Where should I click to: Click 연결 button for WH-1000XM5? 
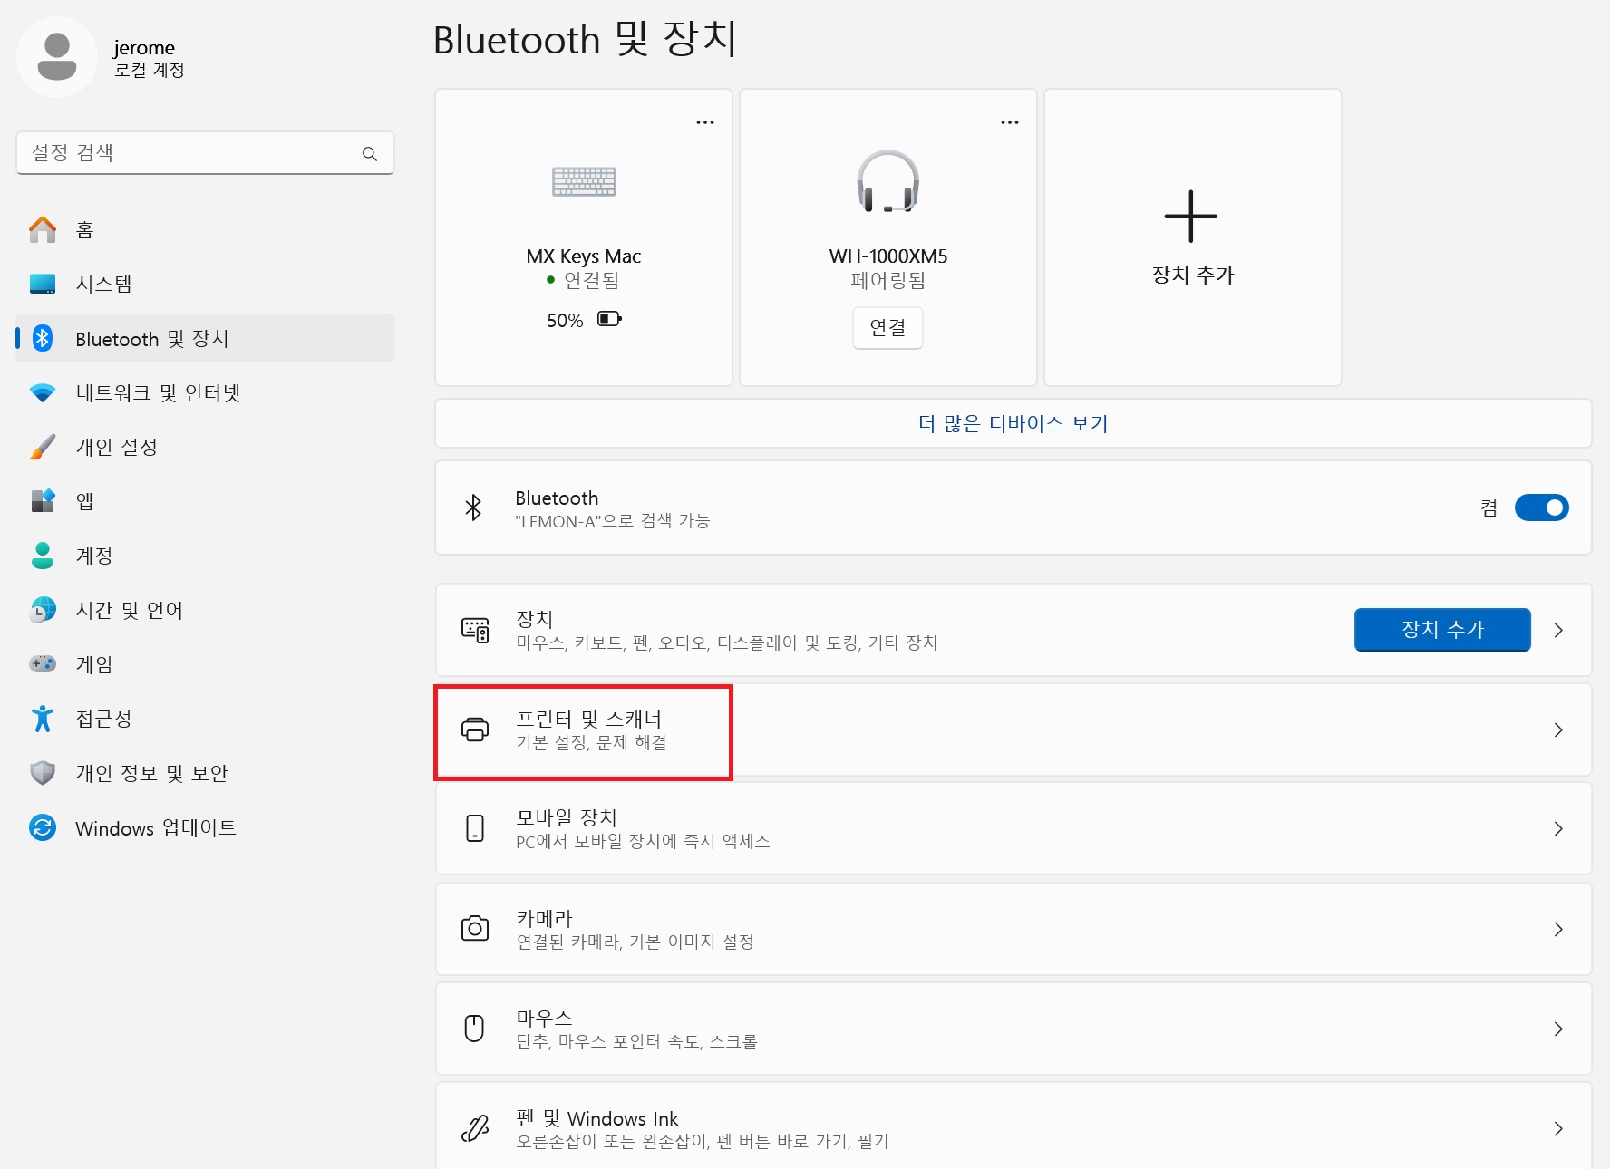[887, 328]
